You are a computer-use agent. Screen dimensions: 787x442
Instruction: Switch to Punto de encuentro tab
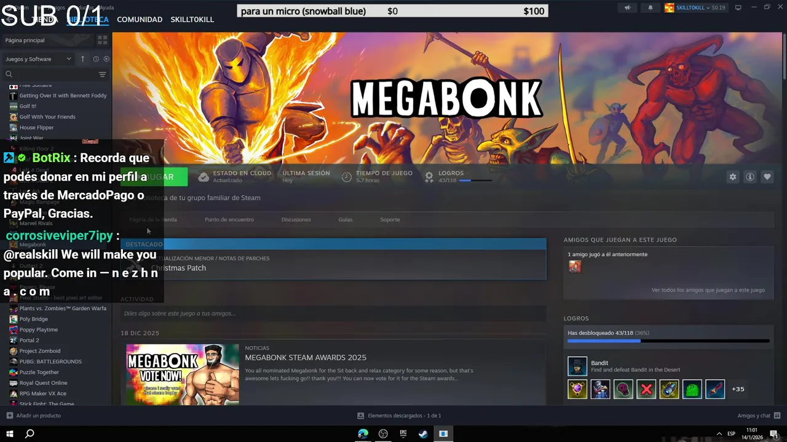click(x=229, y=220)
